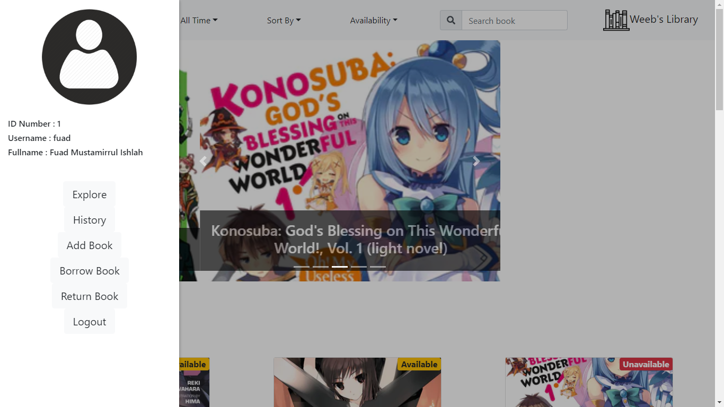Open Explore from the sidebar
Viewport: 724px width, 407px height.
tap(90, 194)
